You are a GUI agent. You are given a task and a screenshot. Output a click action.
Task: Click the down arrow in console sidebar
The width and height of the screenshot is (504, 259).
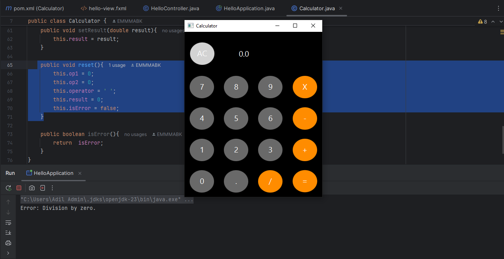point(8,212)
